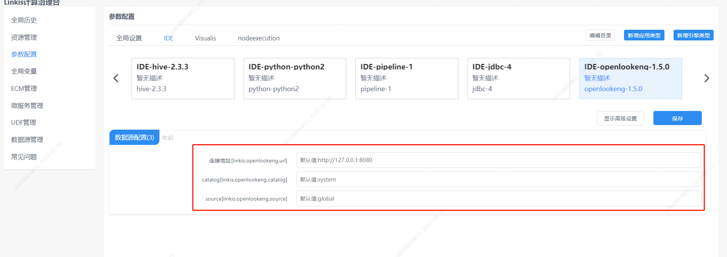Viewport: 727px width, 257px height.
Task: Open 编辑目录 to edit directory
Action: (x=600, y=35)
